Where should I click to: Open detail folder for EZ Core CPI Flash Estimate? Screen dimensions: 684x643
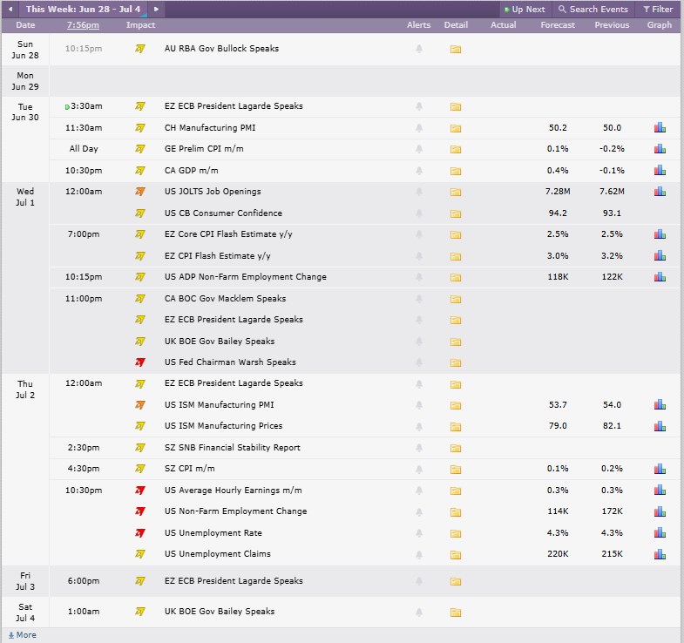click(456, 234)
